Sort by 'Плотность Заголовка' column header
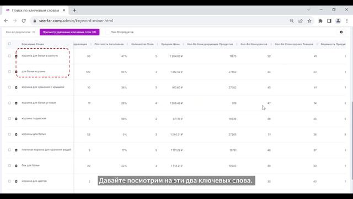The height and width of the screenshot is (199, 353). tap(109, 44)
